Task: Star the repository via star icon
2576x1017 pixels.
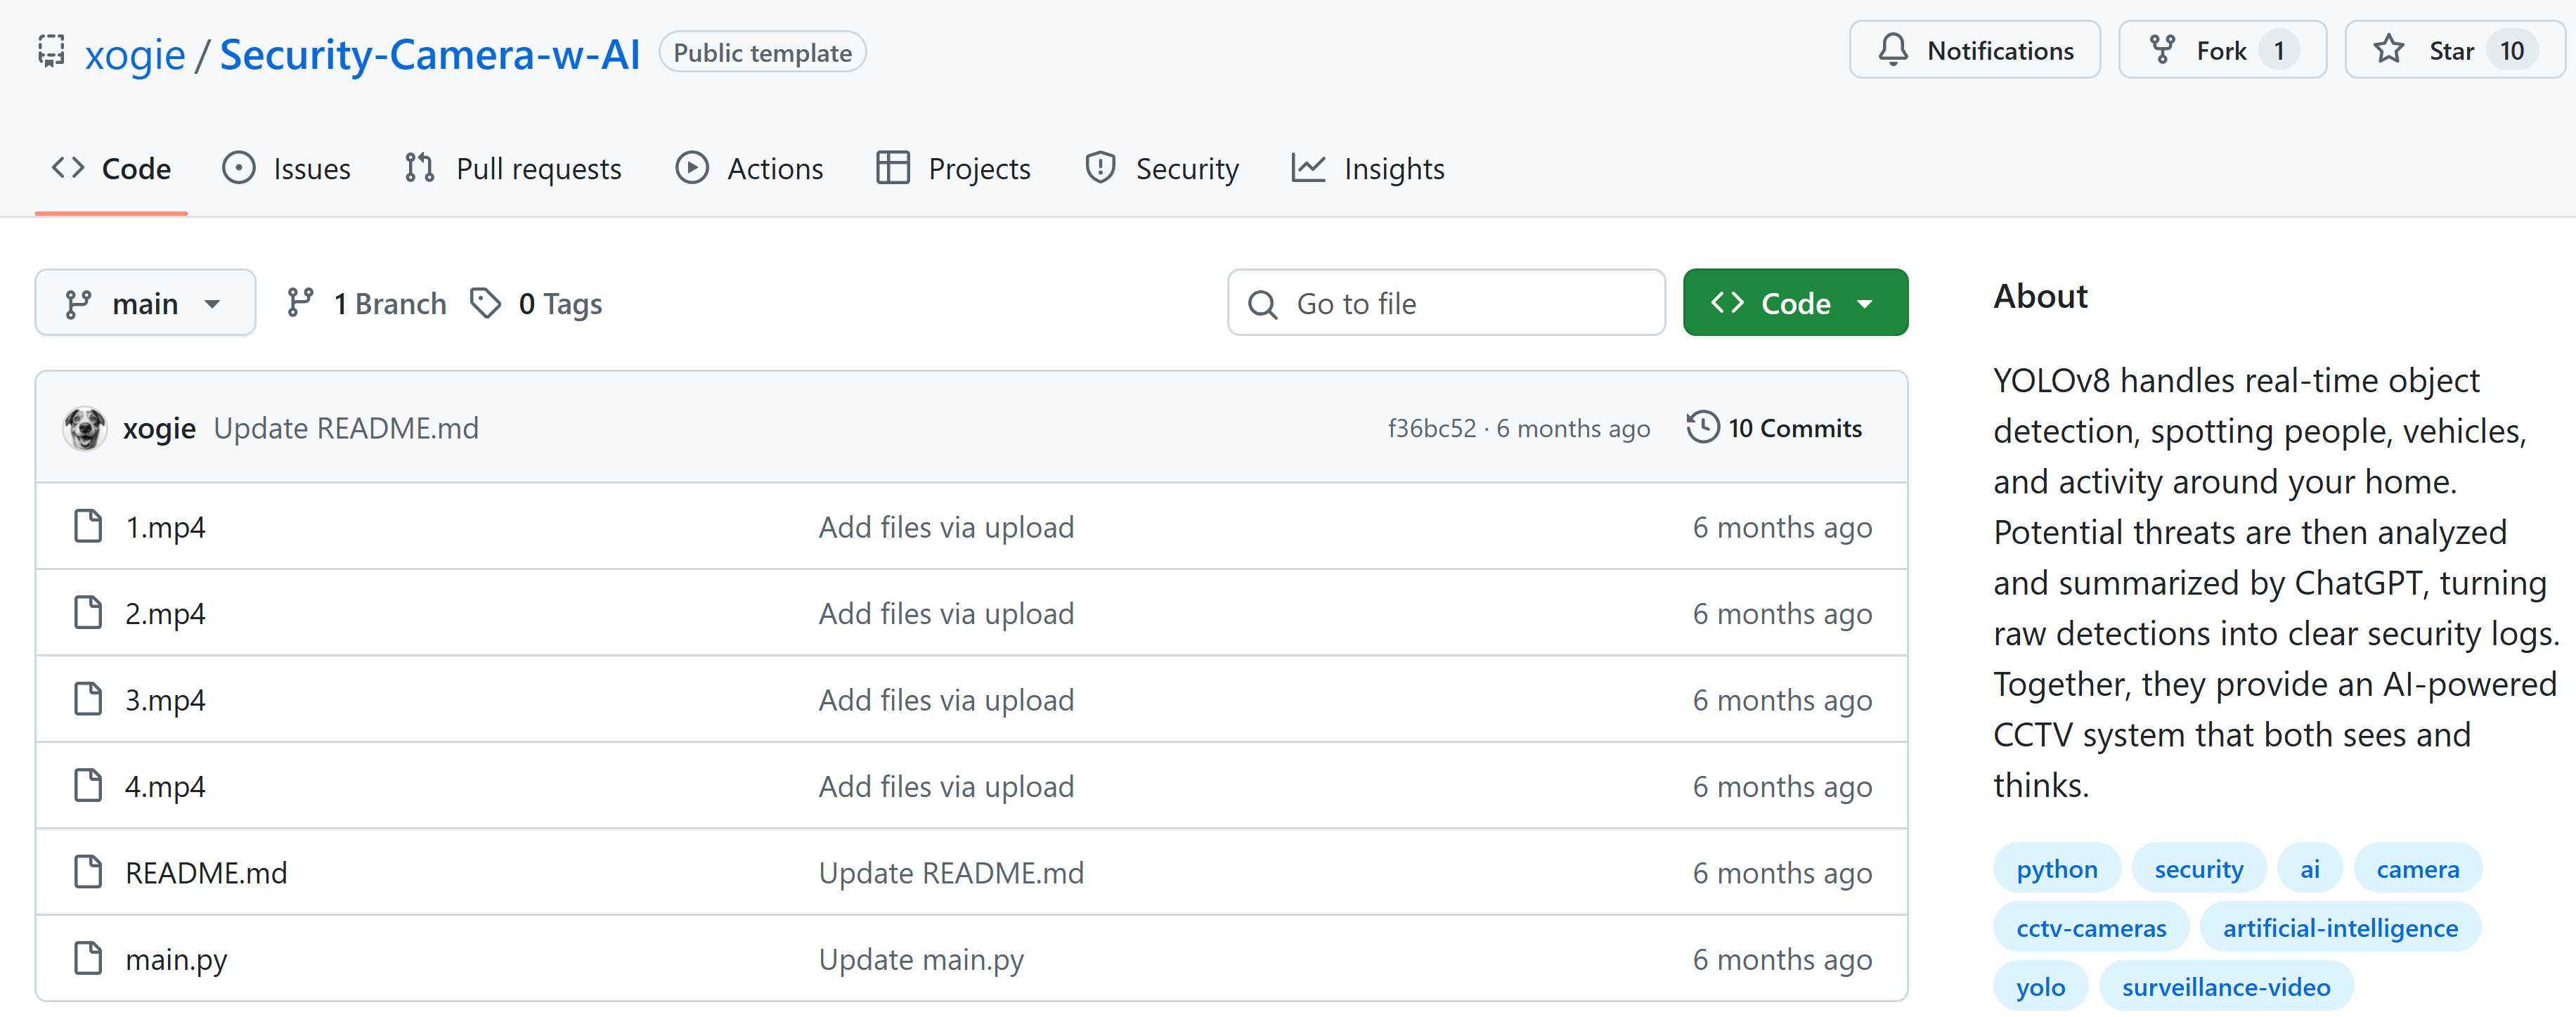Action: point(2389,50)
